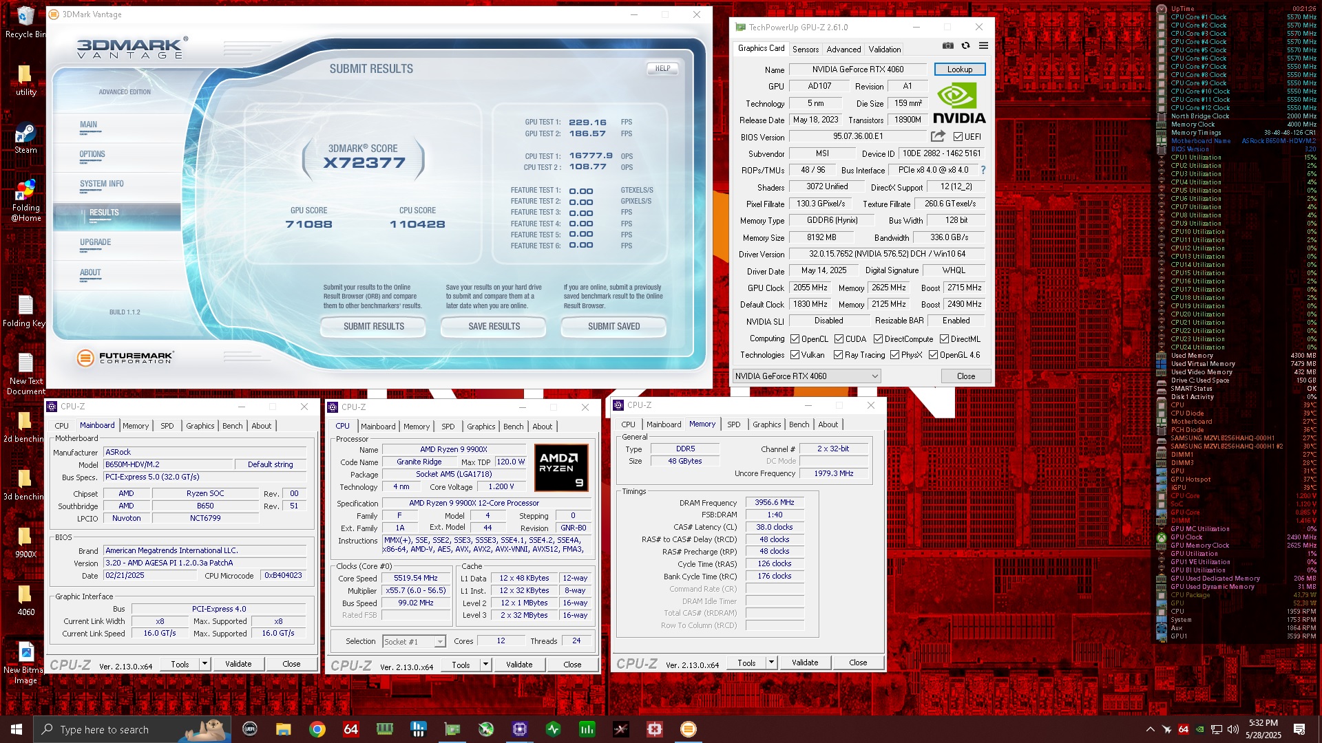
Task: Click the volume speaker tray icon
Action: 1232,729
